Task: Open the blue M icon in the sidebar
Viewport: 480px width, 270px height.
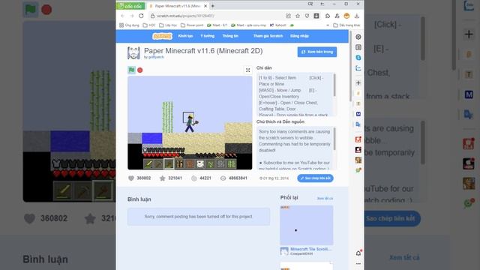Action: (x=358, y=114)
